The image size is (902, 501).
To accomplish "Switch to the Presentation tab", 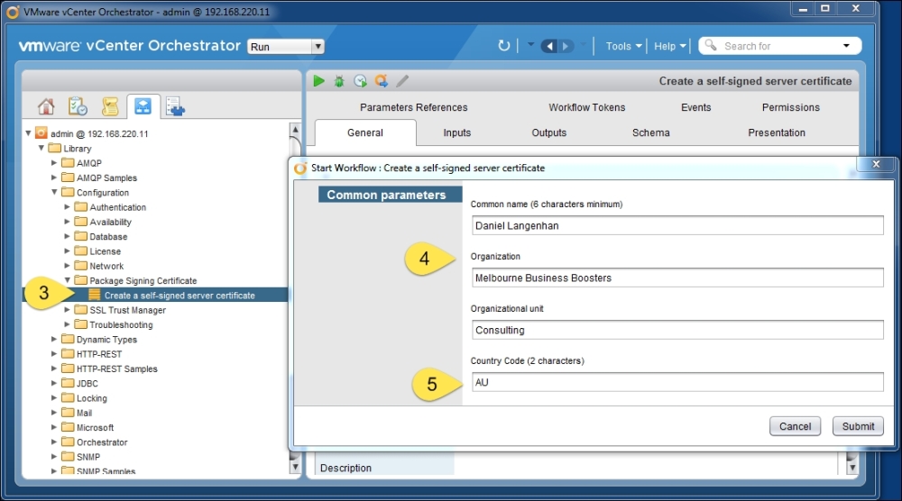I will tap(776, 132).
